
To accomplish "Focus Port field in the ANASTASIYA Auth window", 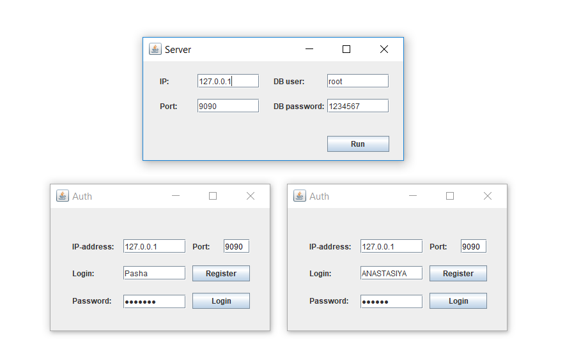I will click(474, 246).
